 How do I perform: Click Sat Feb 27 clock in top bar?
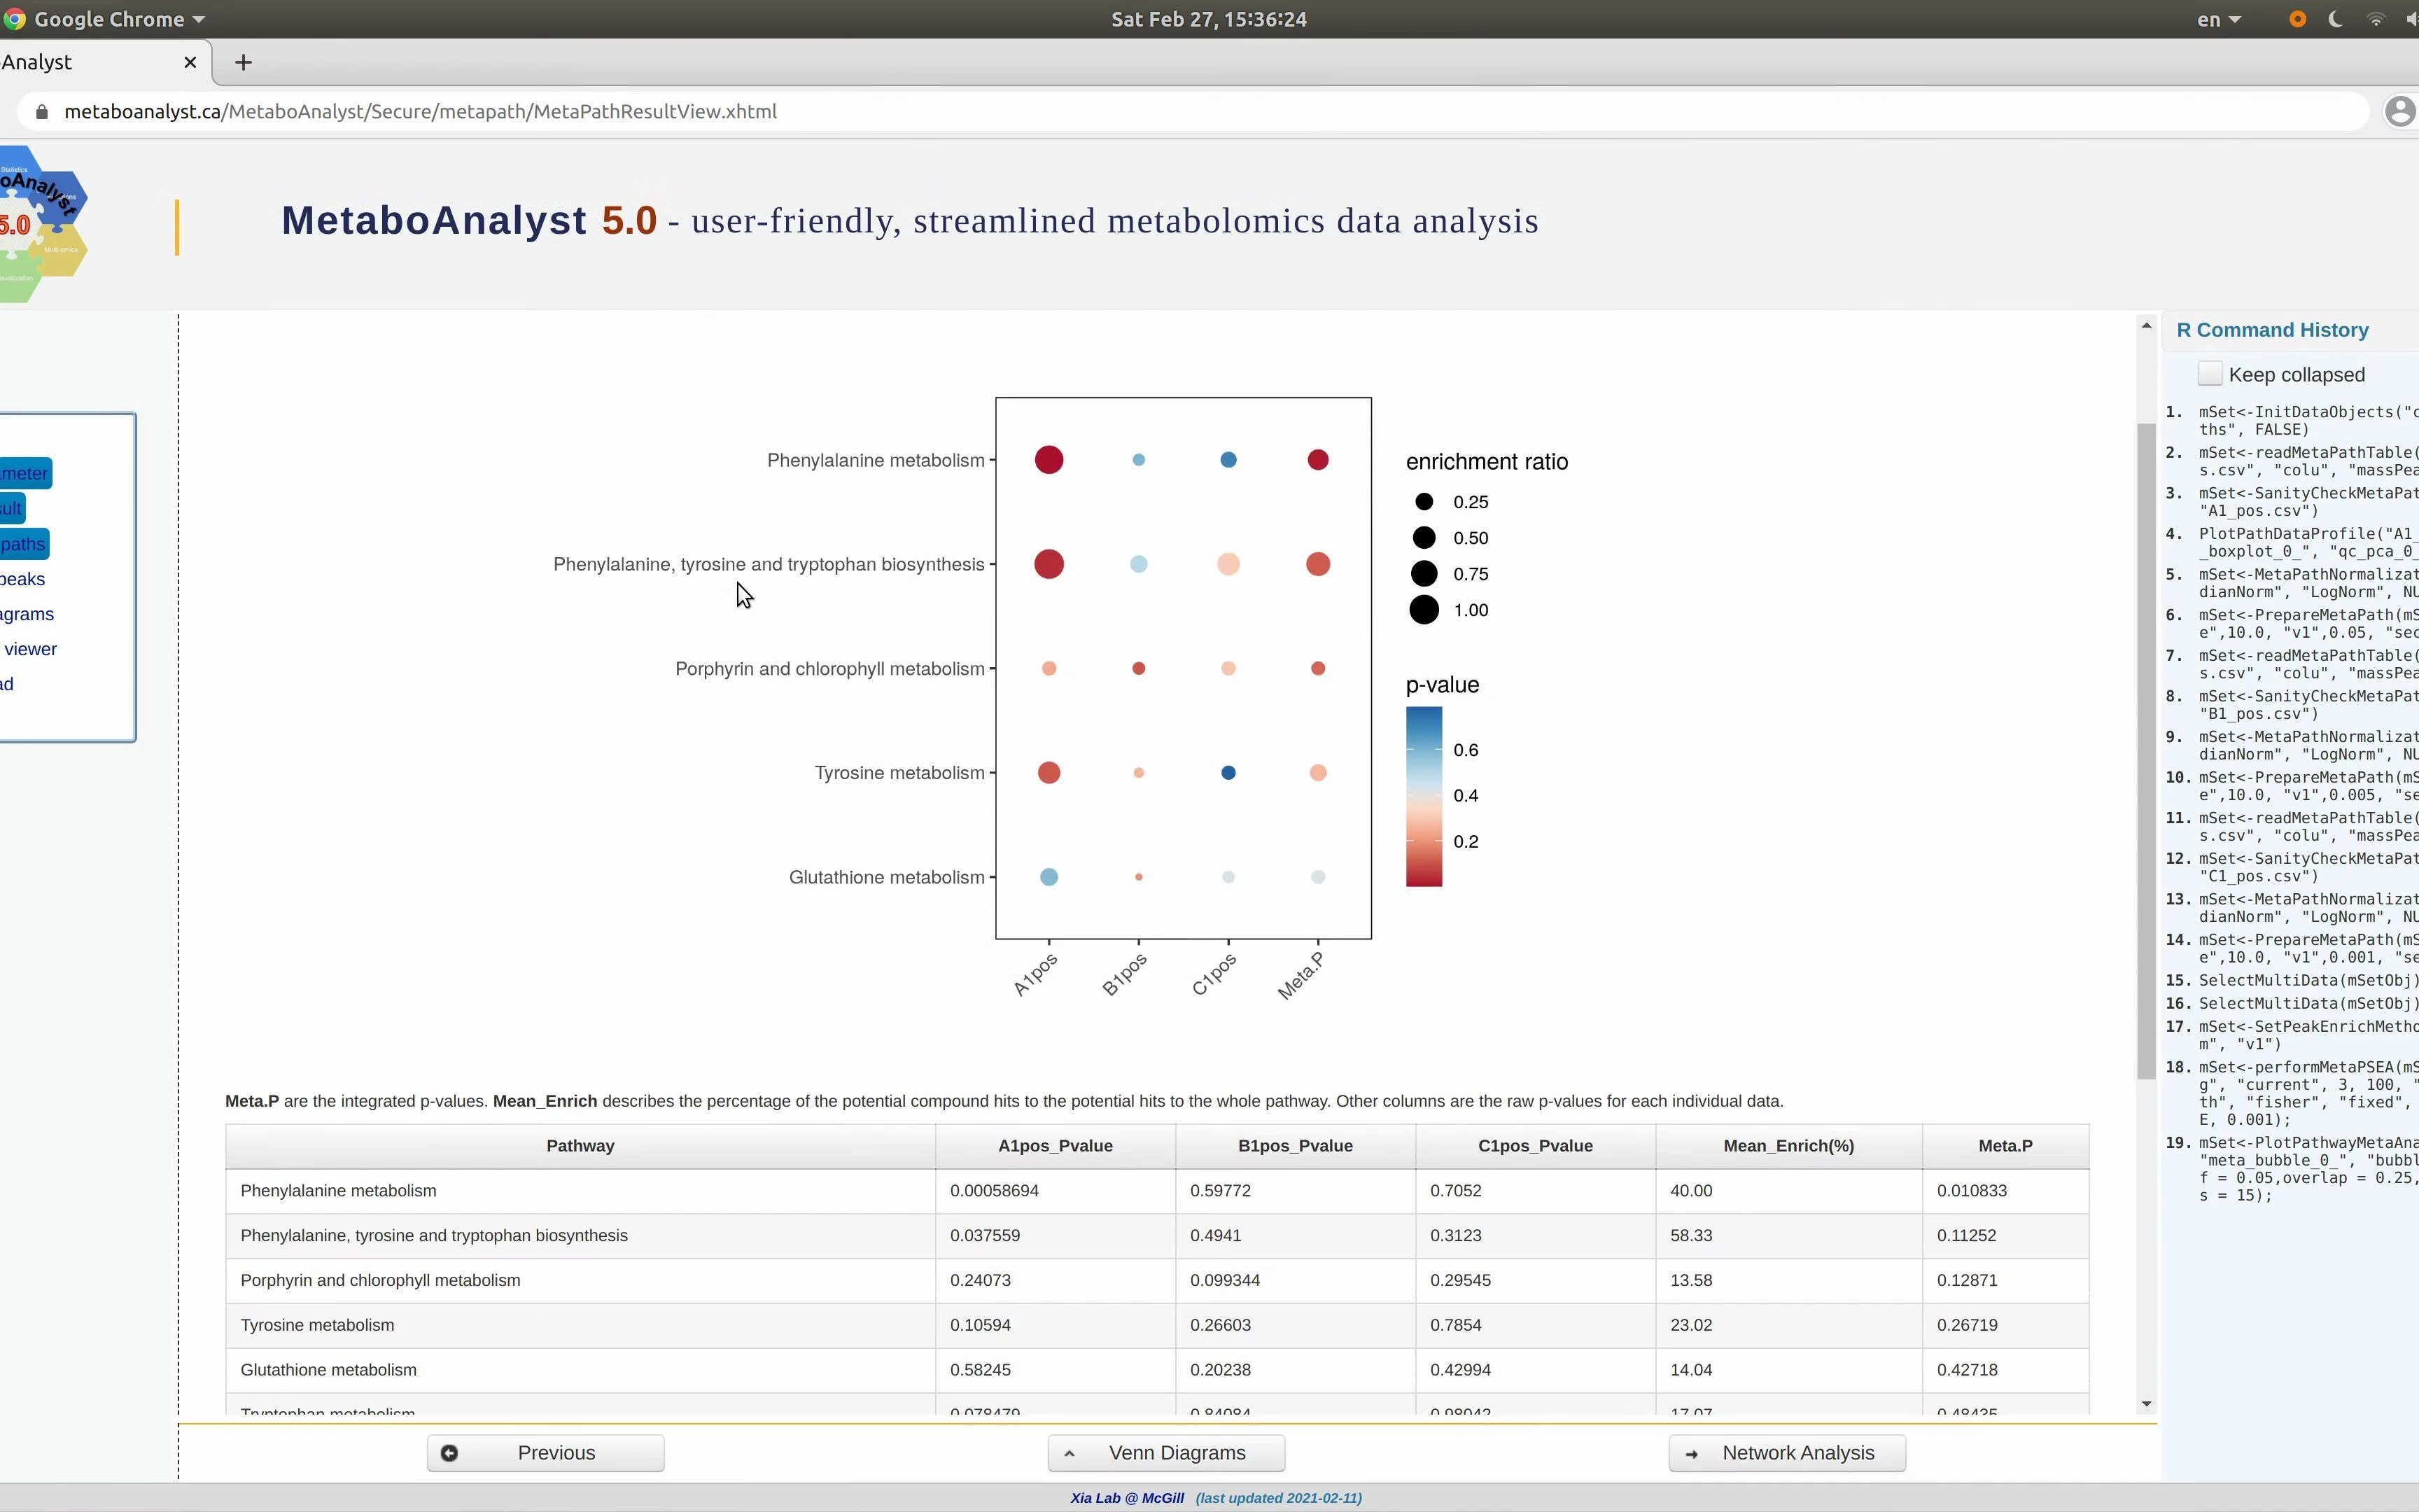click(1207, 19)
